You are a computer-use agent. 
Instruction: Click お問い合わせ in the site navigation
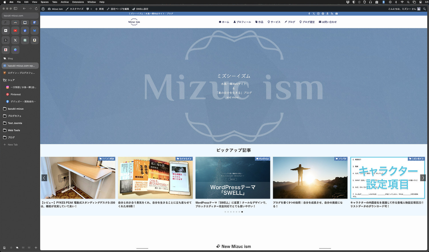[x=328, y=22]
